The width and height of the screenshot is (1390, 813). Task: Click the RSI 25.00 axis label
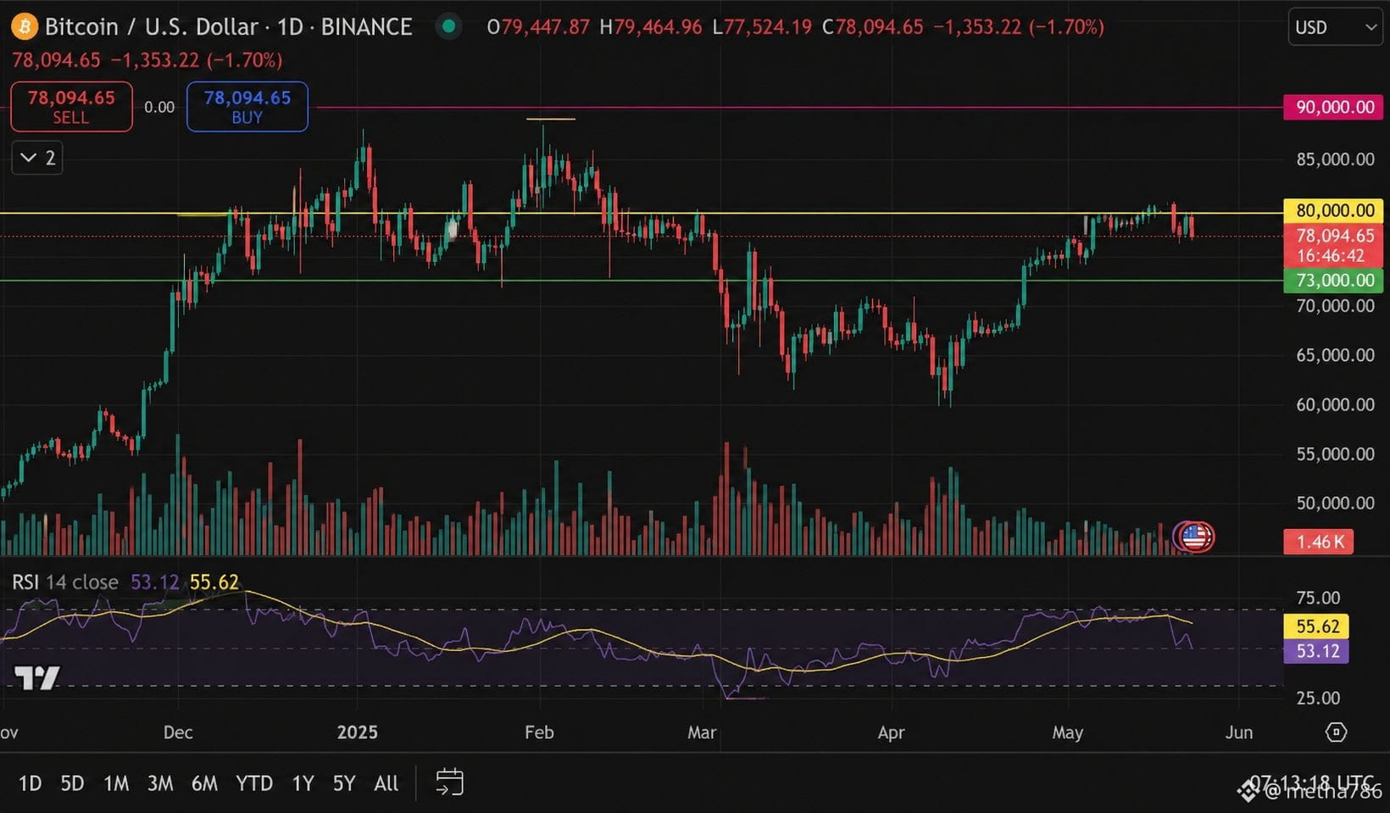[1318, 698]
